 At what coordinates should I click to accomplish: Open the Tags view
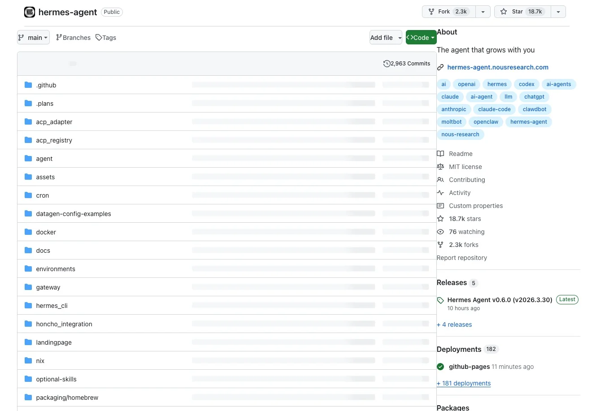(106, 38)
